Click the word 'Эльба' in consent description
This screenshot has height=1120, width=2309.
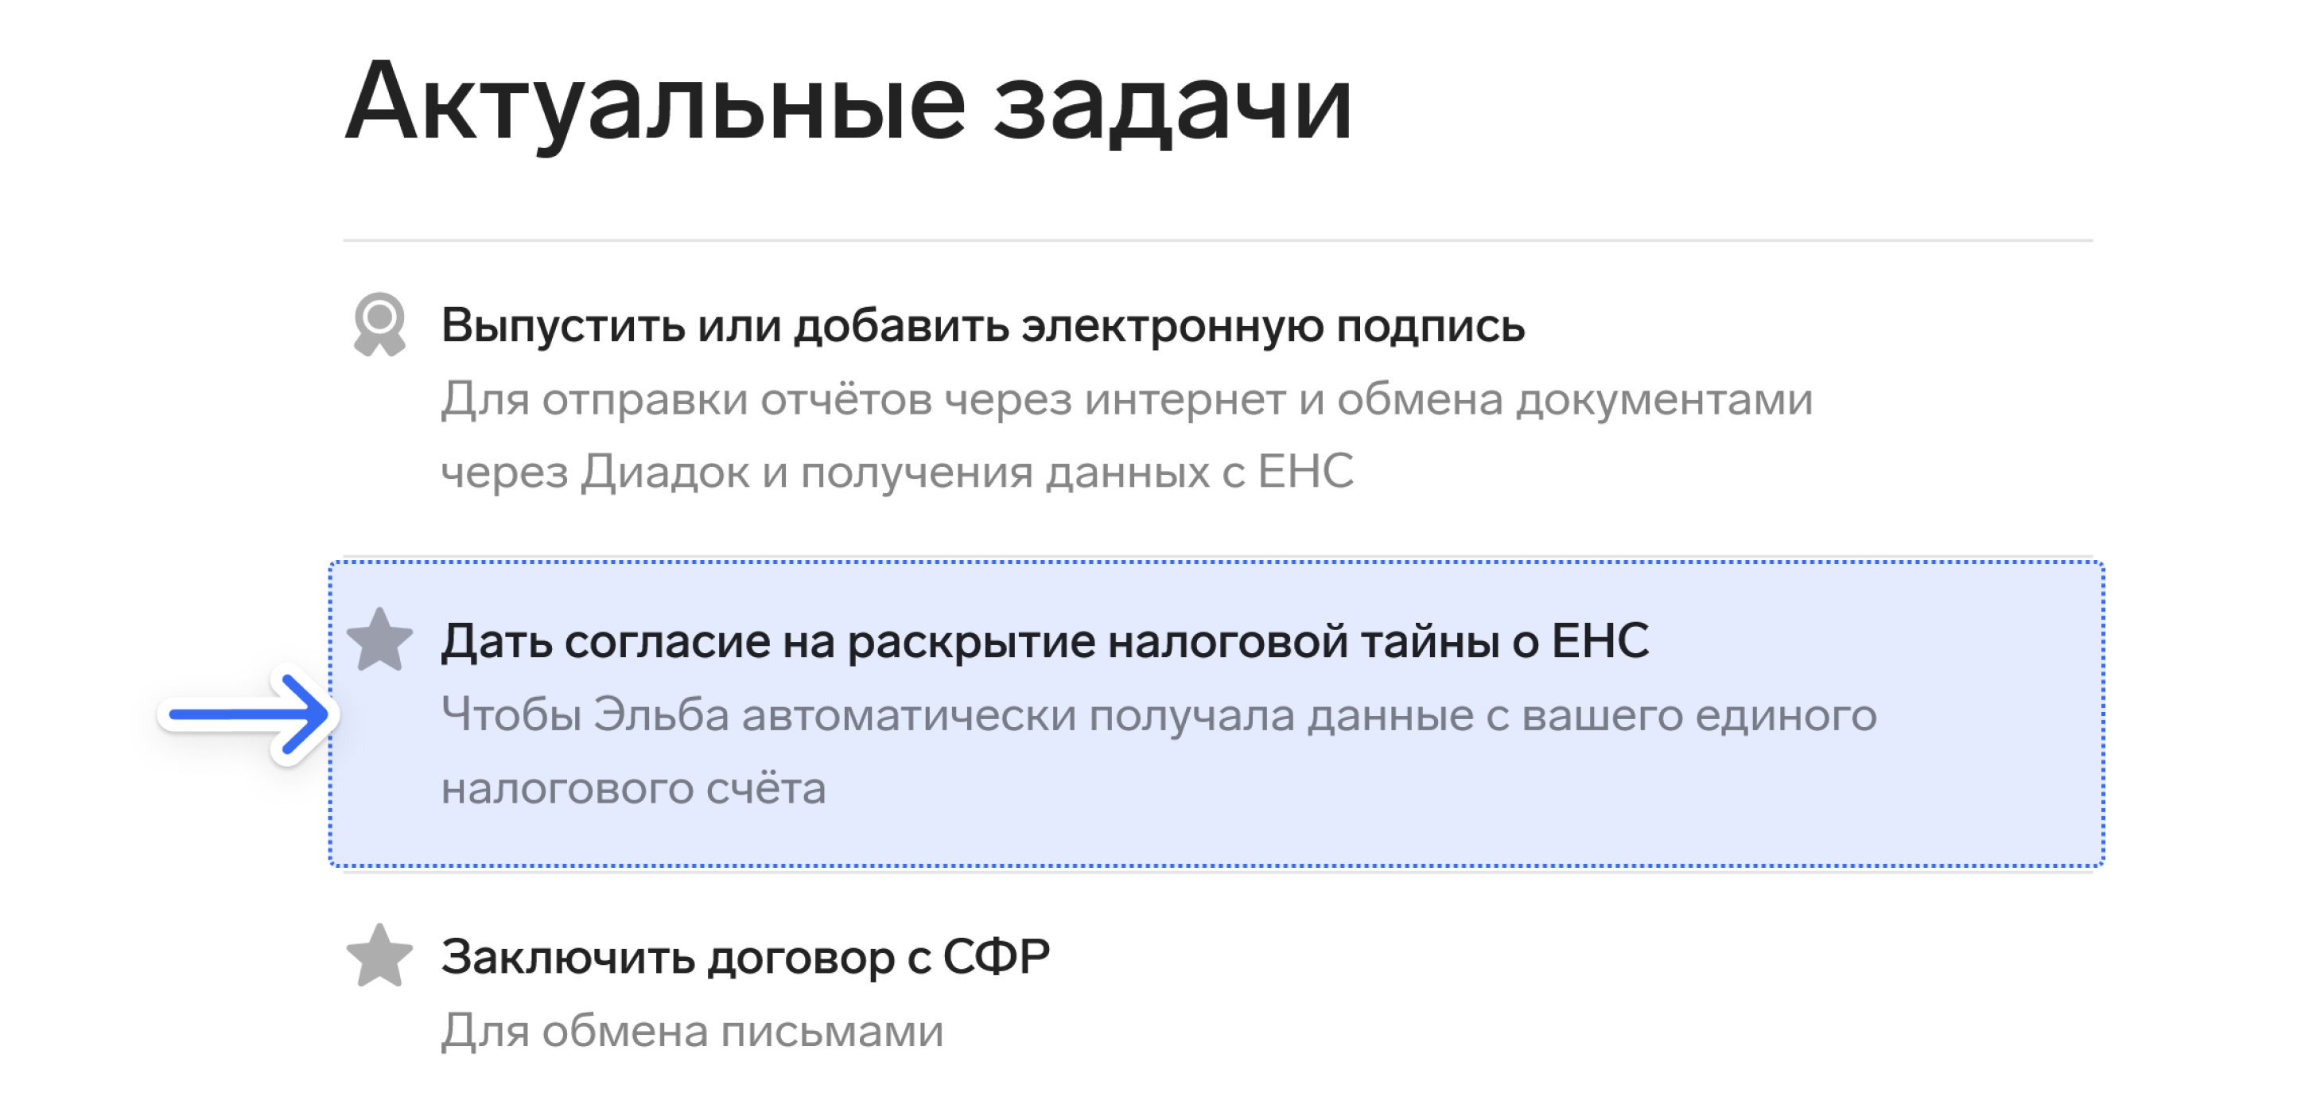(x=661, y=716)
